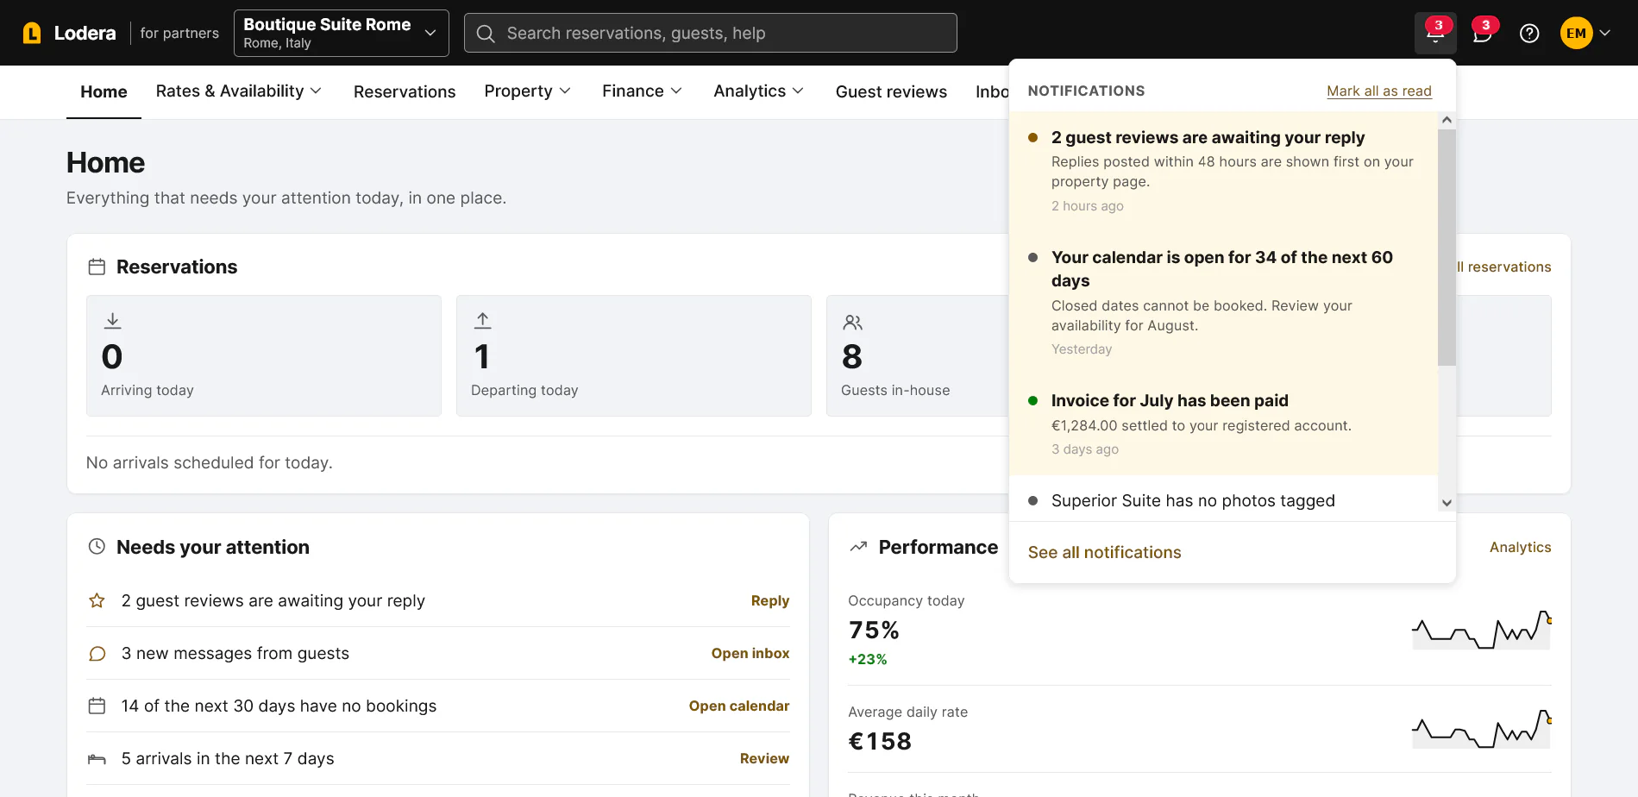Go to the Home tab
The height and width of the screenshot is (797, 1638).
[104, 92]
